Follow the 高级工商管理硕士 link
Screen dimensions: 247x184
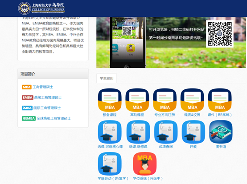point(48,97)
